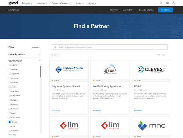
Task: Check the Botswana checkbox
Action: point(10,109)
